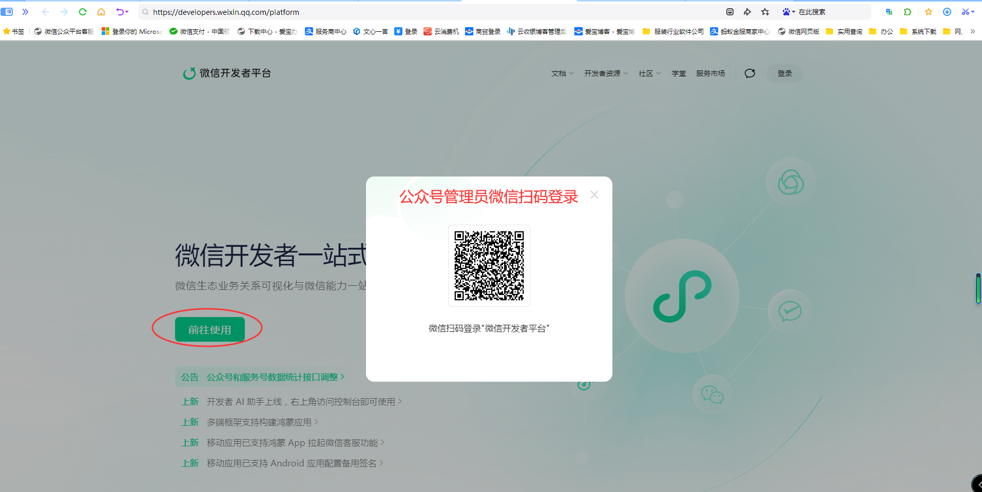Image resolution: width=982 pixels, height=492 pixels.
Task: Open the 服装行业软件公司 bookmark folder
Action: tap(673, 31)
